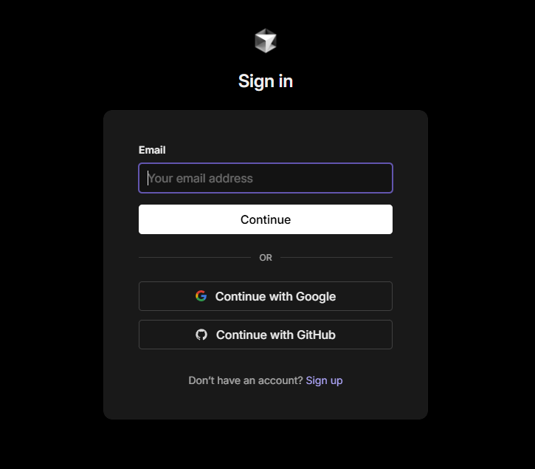Click the Don't have an account? text
Image resolution: width=535 pixels, height=469 pixels.
246,380
